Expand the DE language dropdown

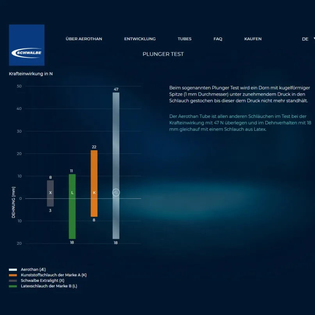308,39
